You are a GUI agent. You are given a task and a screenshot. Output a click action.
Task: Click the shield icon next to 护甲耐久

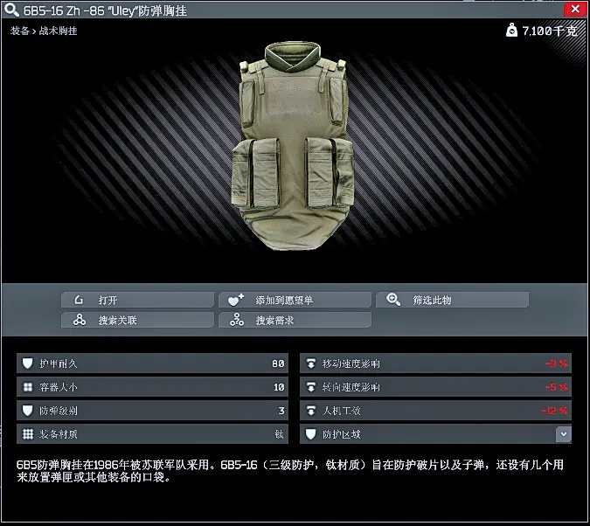click(x=28, y=363)
